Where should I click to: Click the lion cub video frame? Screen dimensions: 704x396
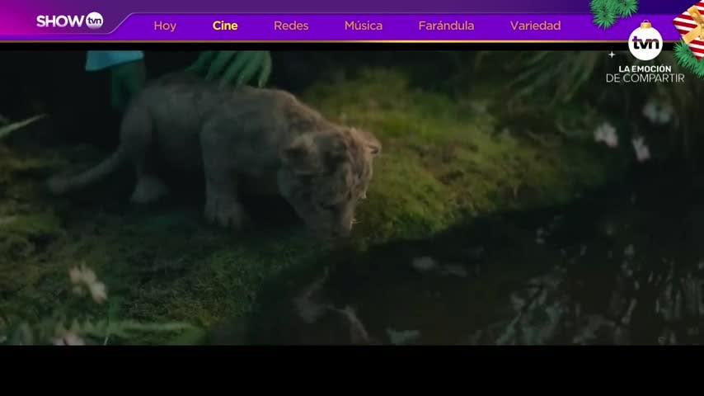point(352,198)
